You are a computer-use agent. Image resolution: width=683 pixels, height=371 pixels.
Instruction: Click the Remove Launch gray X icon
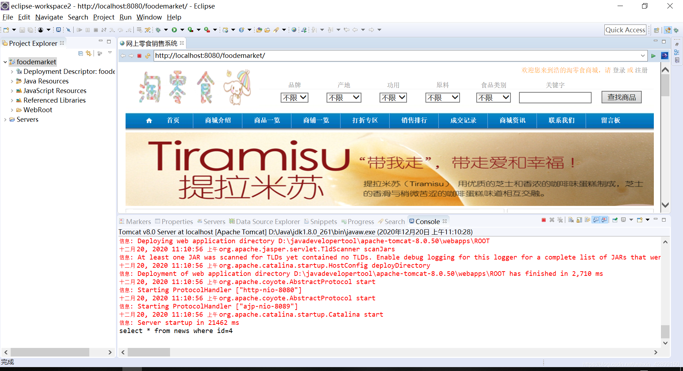tap(552, 220)
